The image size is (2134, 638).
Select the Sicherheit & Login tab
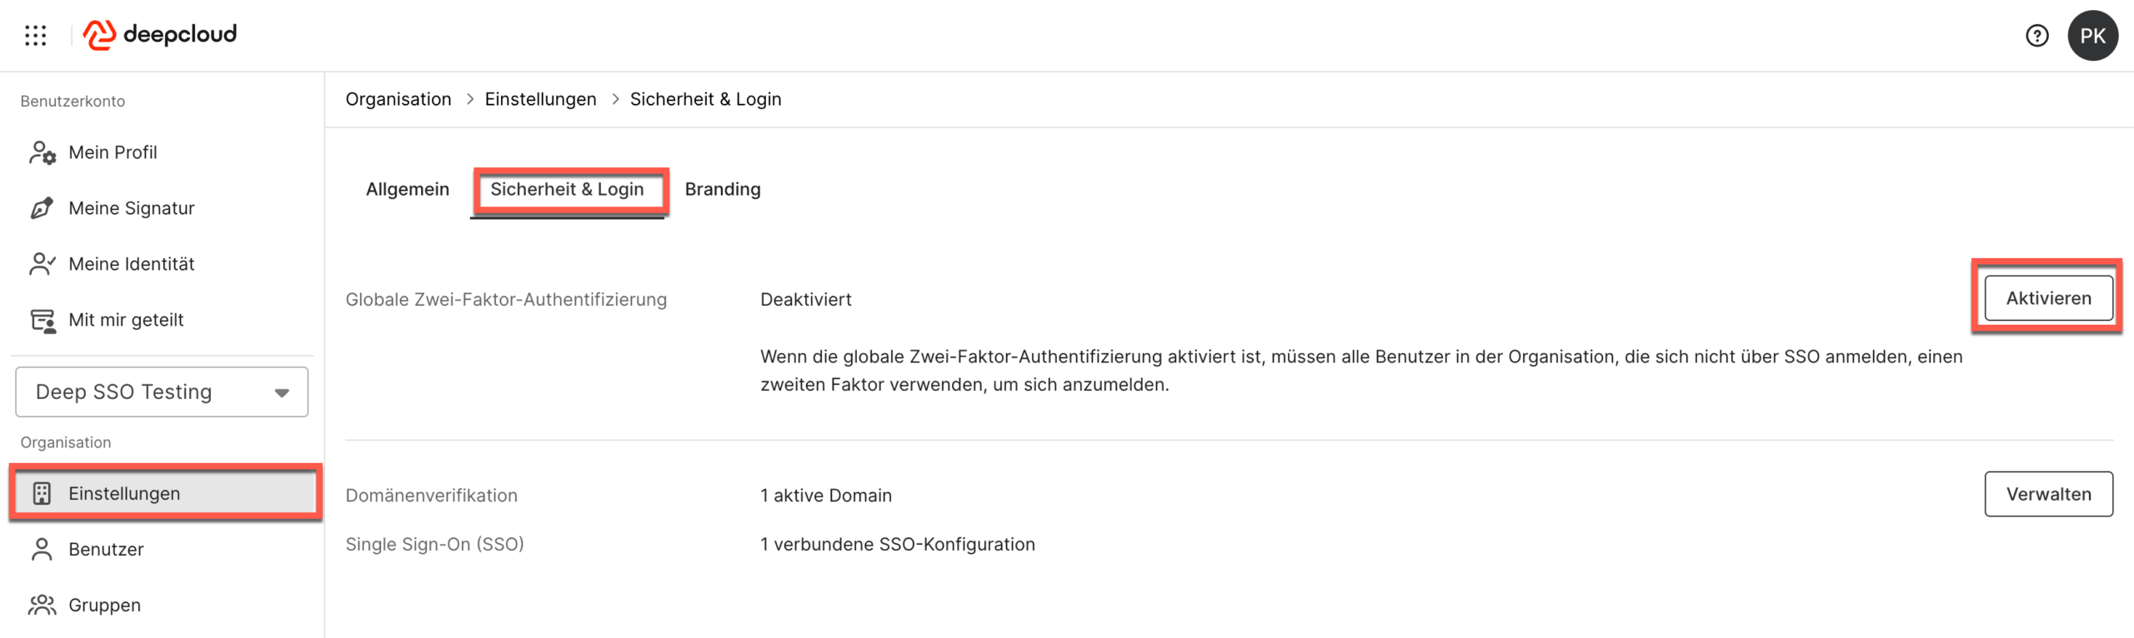click(567, 190)
